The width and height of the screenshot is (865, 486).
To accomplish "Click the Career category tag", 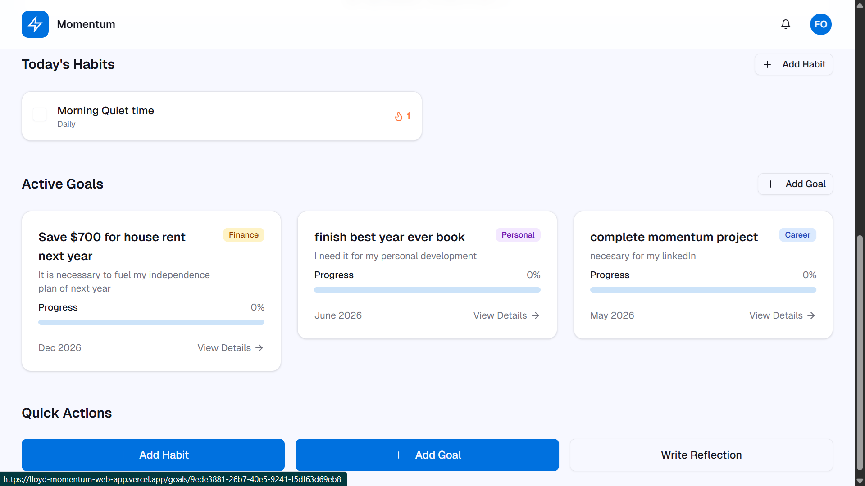I will [797, 235].
